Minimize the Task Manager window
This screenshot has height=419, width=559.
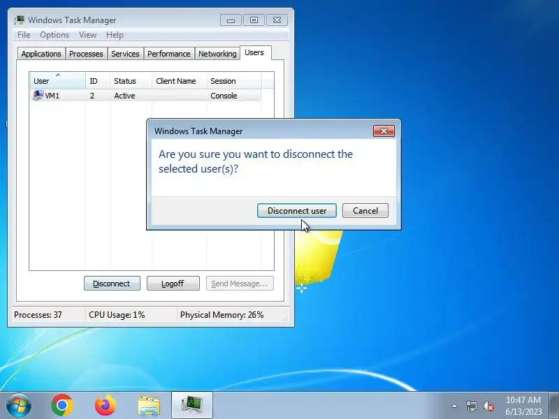[231, 20]
